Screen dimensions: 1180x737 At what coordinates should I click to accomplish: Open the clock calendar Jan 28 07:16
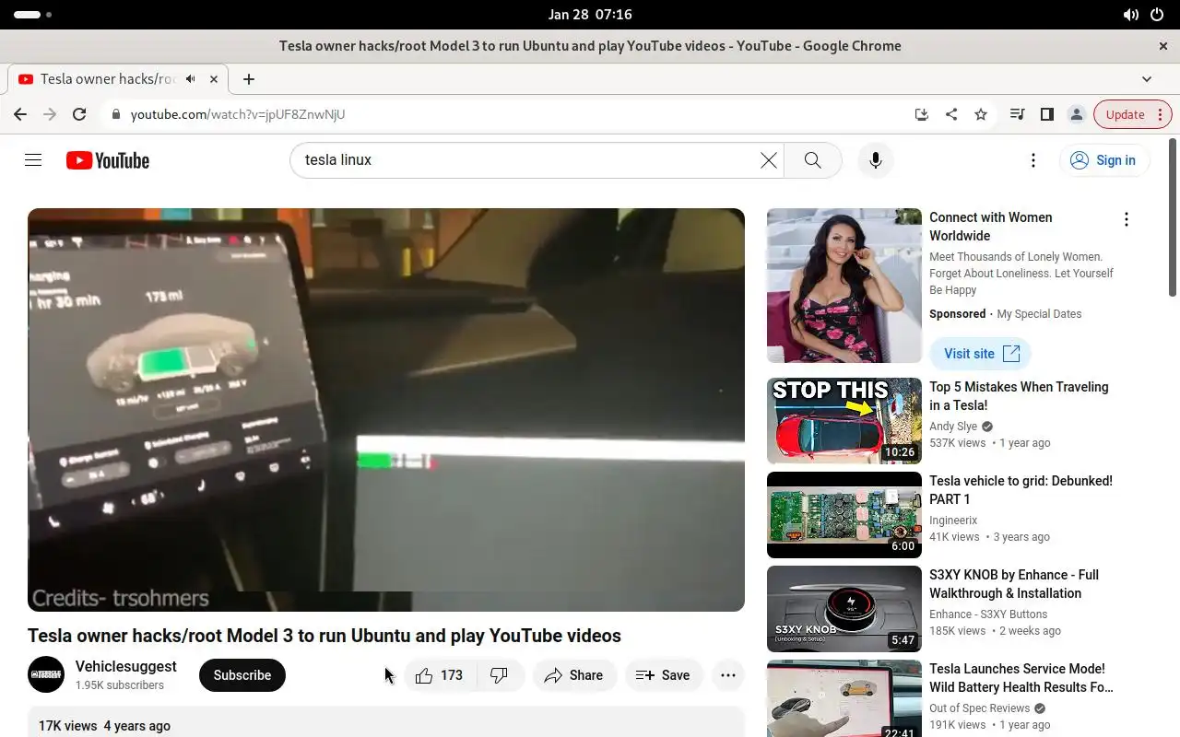point(590,15)
